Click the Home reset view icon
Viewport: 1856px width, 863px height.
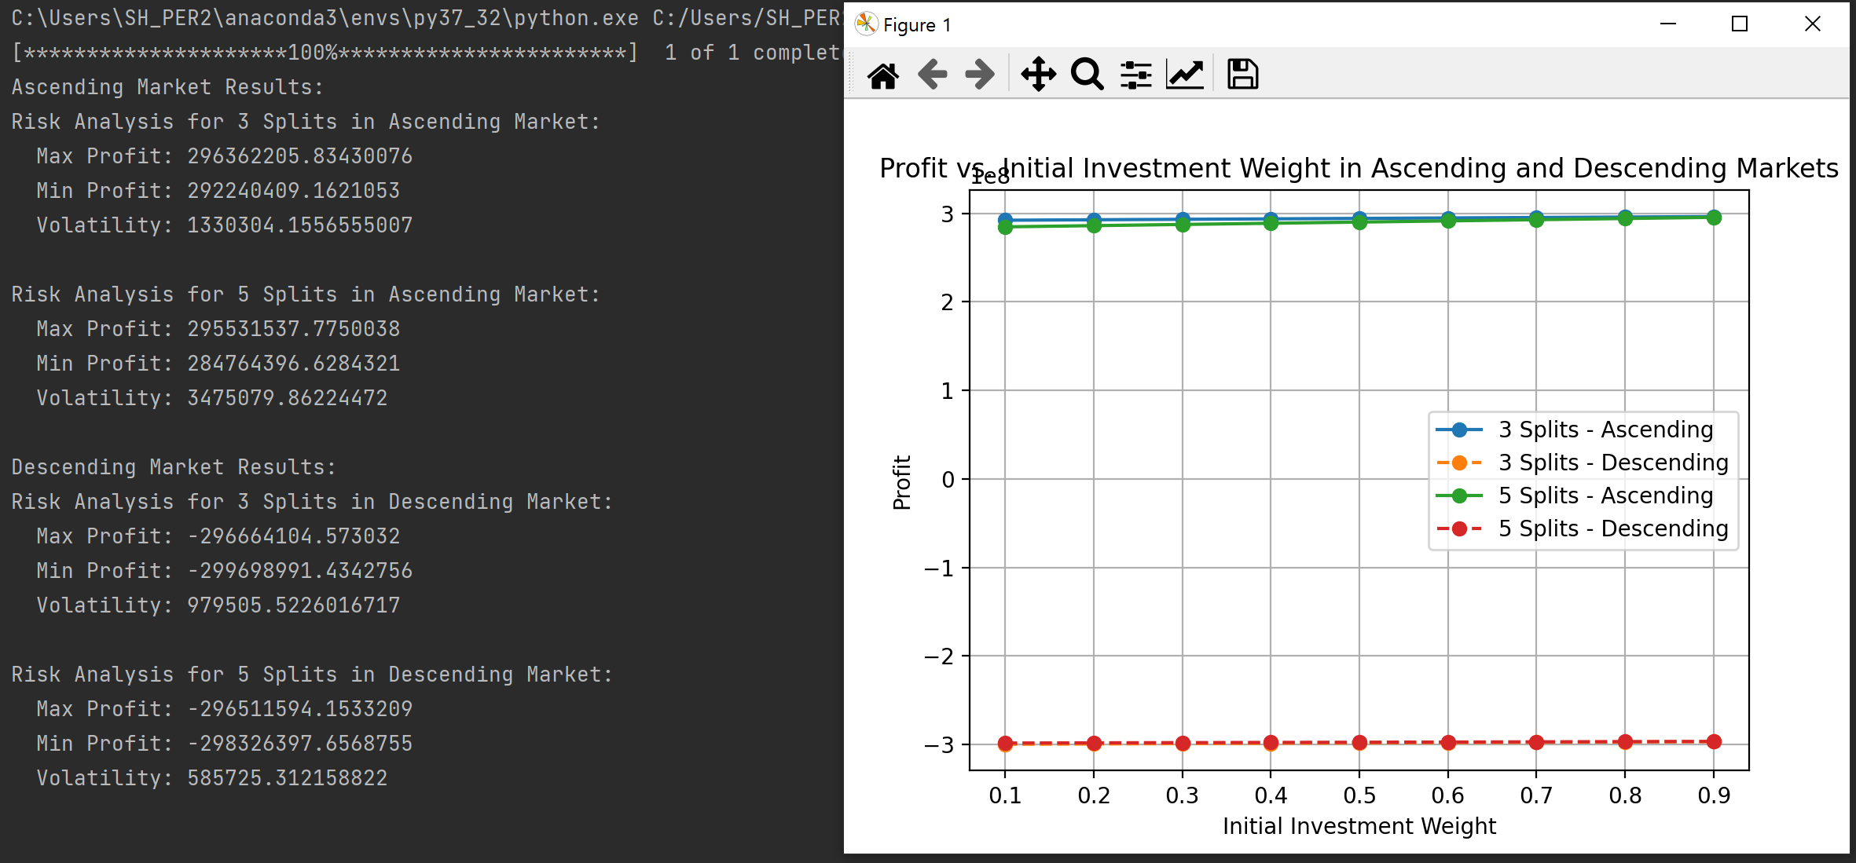(x=883, y=75)
